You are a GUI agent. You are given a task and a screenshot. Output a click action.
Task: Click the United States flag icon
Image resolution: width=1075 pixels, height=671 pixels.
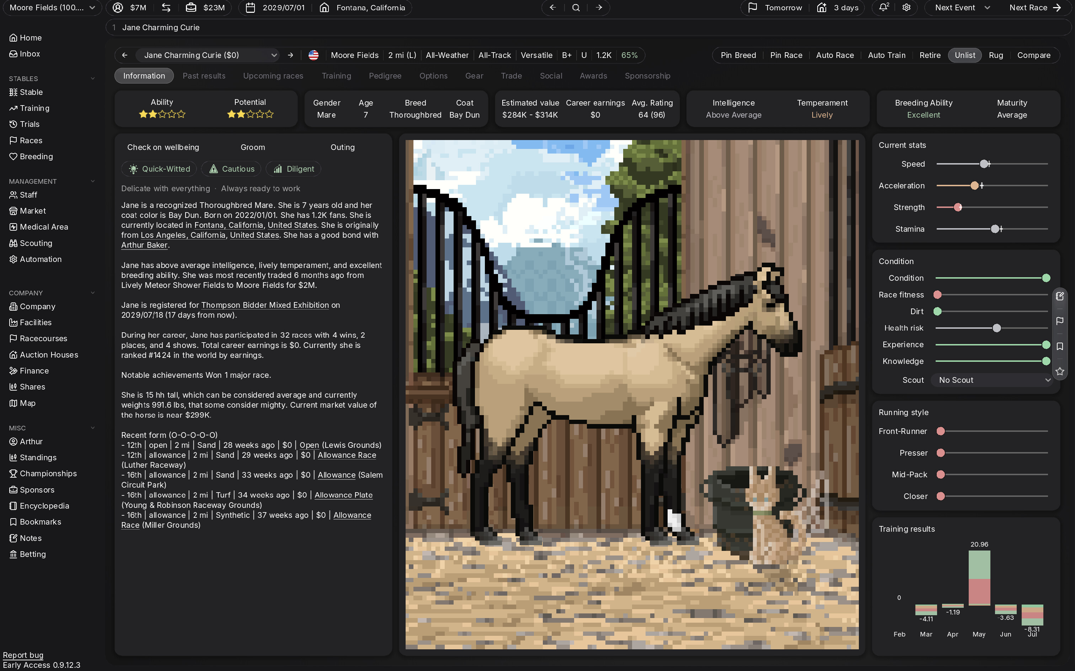(313, 55)
